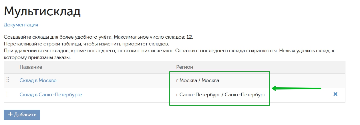This screenshot has width=360, height=125.
Task: Open the Склад в Санкт-Петербурге warehouse
Action: (x=51, y=95)
